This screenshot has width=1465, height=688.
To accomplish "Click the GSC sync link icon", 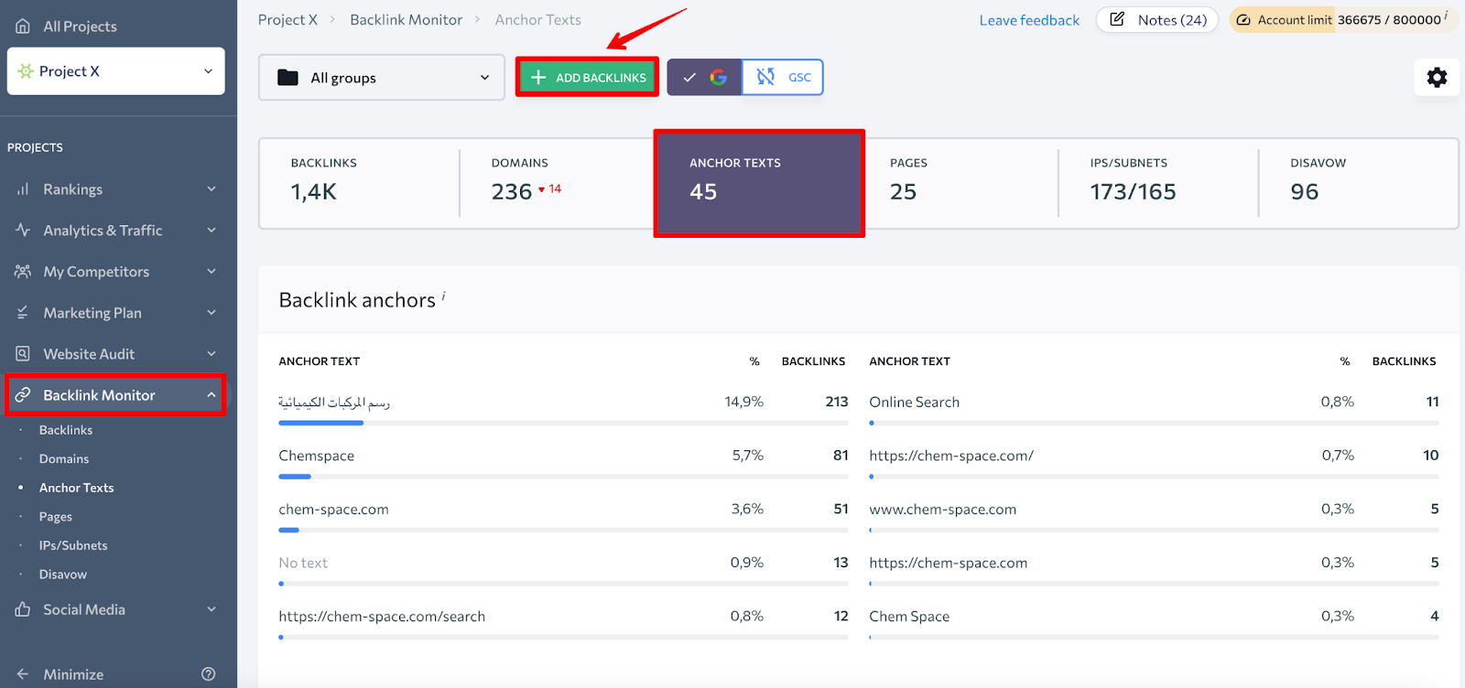I will (x=765, y=78).
